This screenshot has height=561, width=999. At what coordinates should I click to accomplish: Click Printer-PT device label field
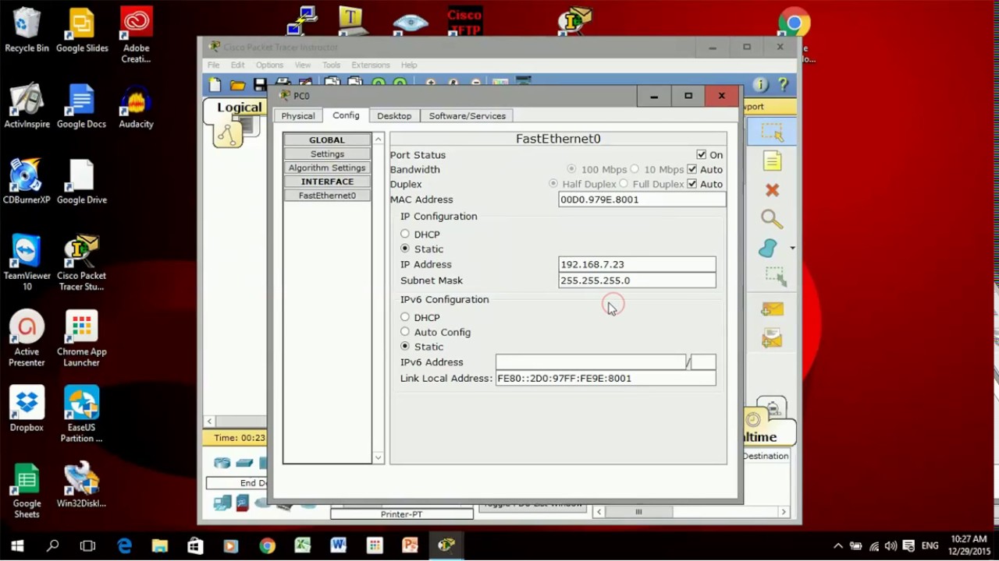[x=402, y=514]
